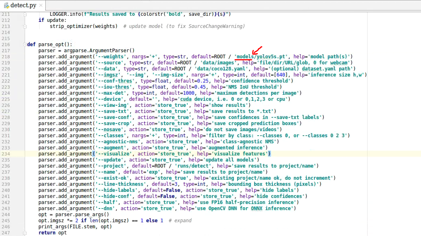Click 'use OpenCV DNN for ONNX inference' text
The width and height of the screenshot is (421, 236).
click(x=245, y=208)
